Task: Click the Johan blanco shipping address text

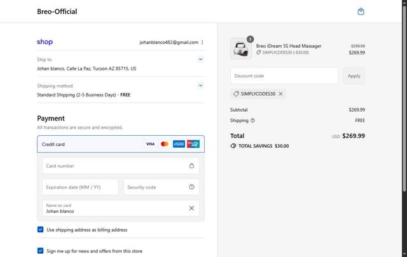Action: point(86,69)
